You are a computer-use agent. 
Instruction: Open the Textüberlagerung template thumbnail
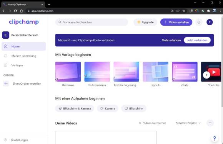pos(126,72)
